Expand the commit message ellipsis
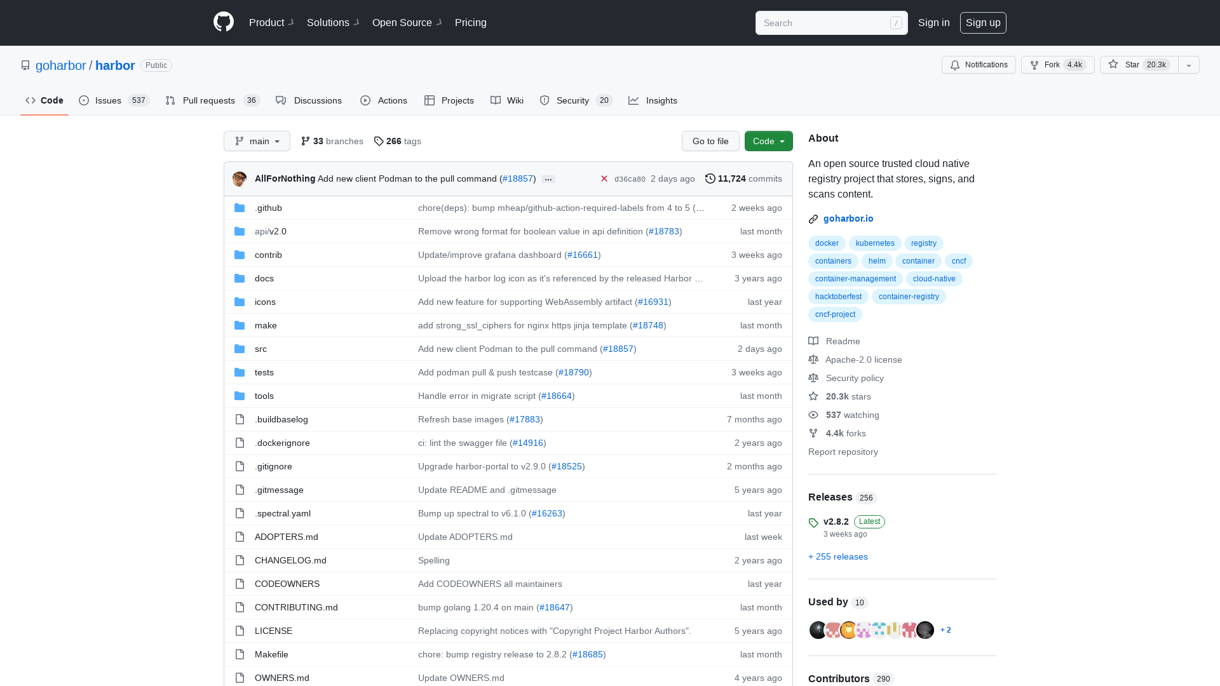The height and width of the screenshot is (686, 1220). pos(548,179)
